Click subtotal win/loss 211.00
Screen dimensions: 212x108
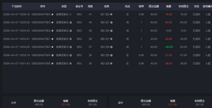coord(66,105)
